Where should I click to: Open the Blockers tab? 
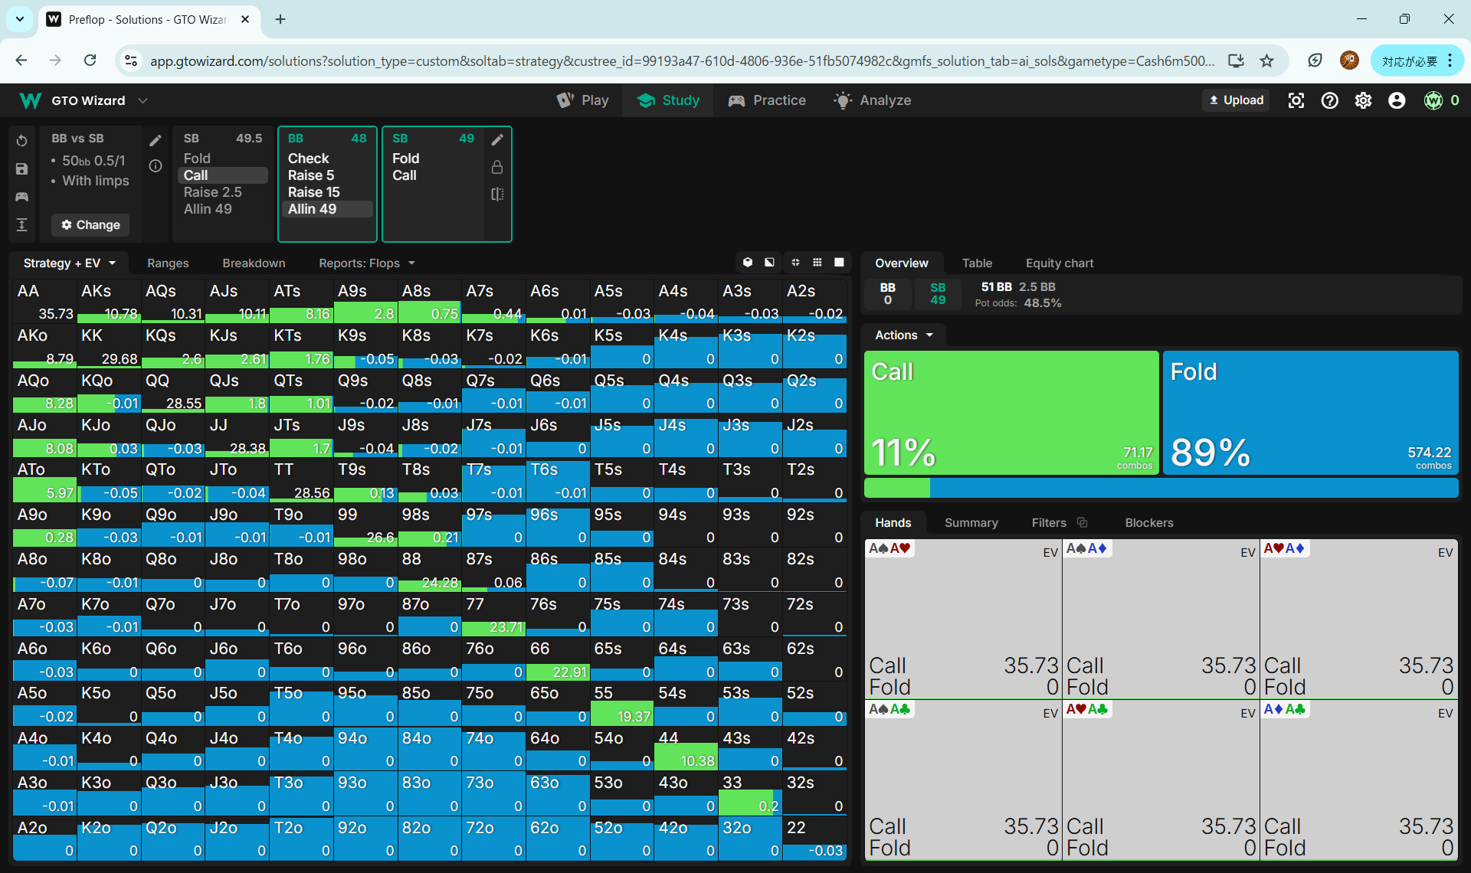[1148, 523]
